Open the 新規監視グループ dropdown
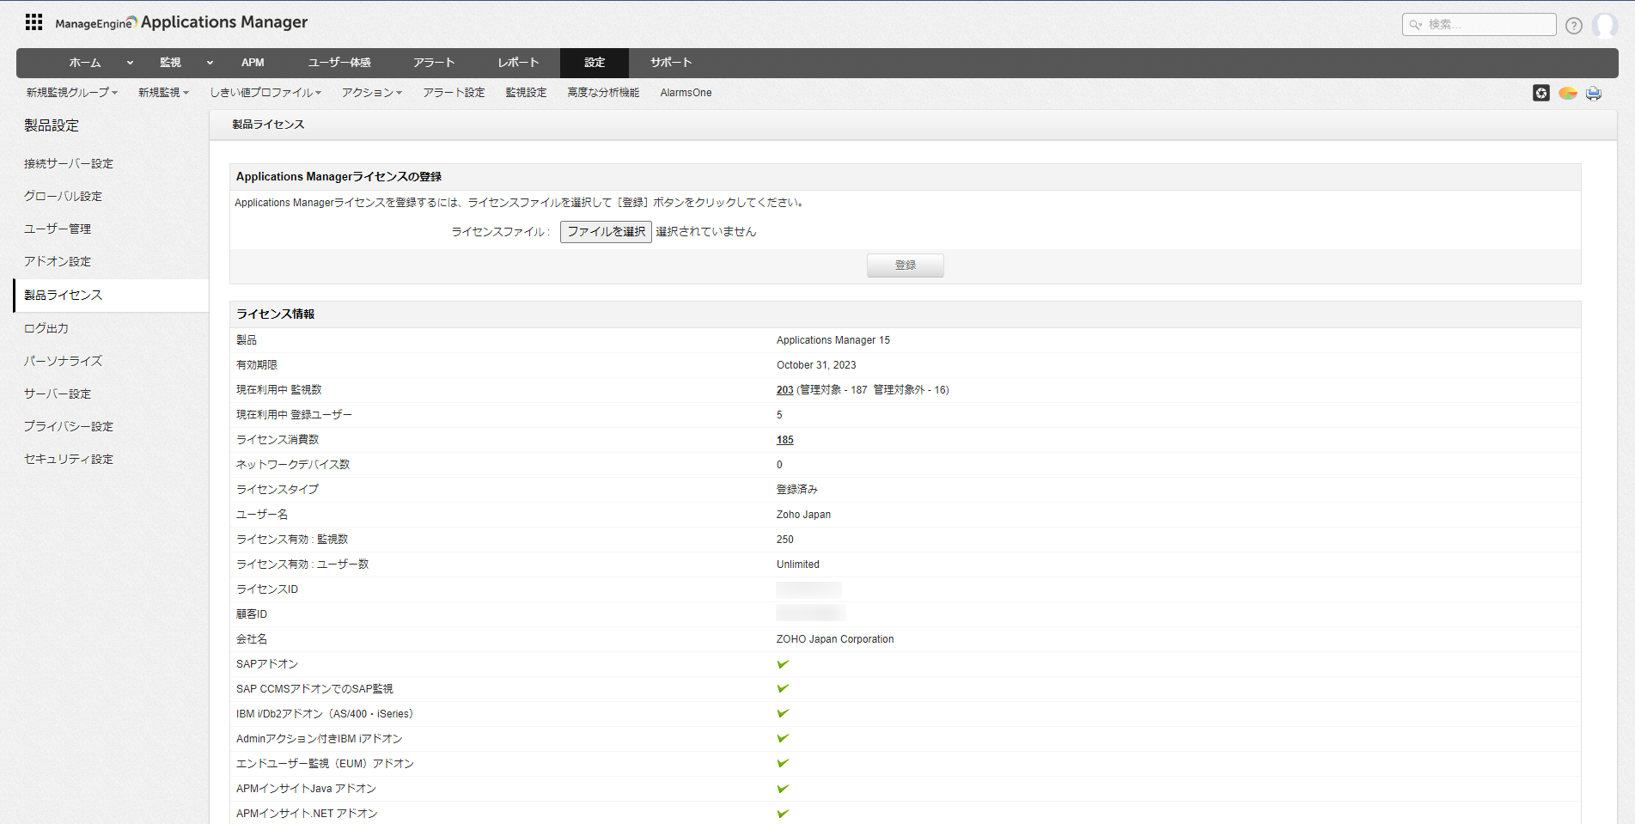The image size is (1635, 824). 72,93
